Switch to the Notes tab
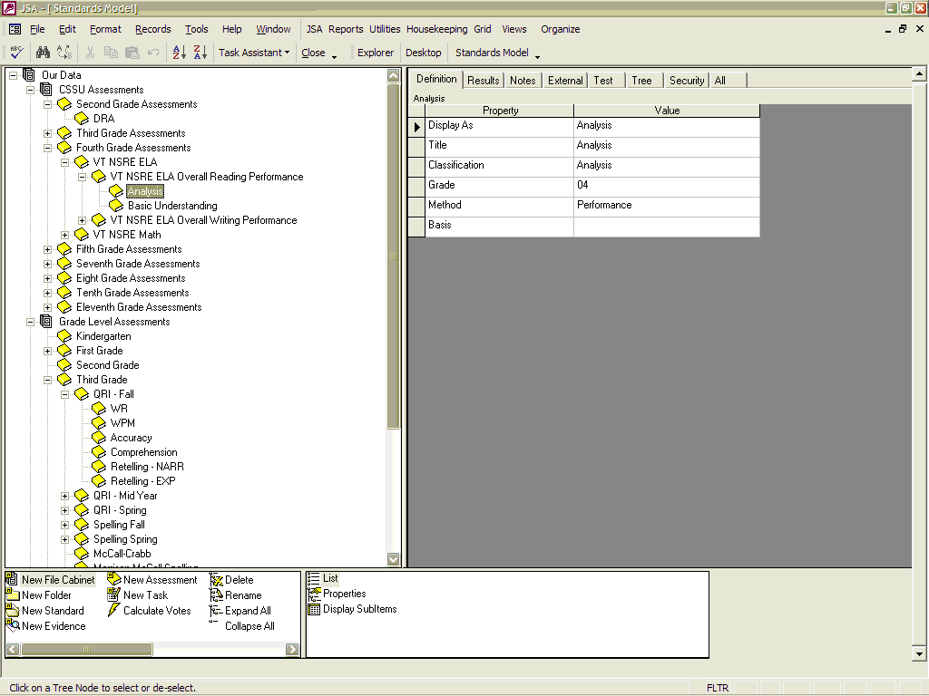Screen dimensions: 929x696 [523, 81]
